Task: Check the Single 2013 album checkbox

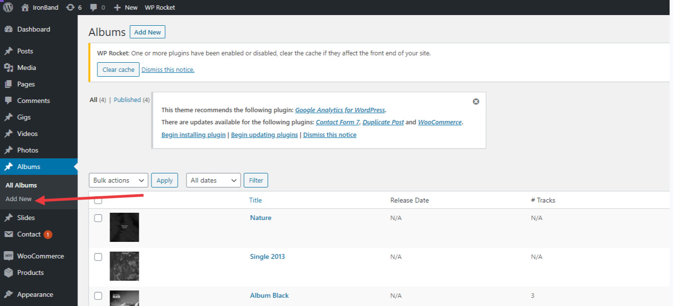Action: point(98,257)
